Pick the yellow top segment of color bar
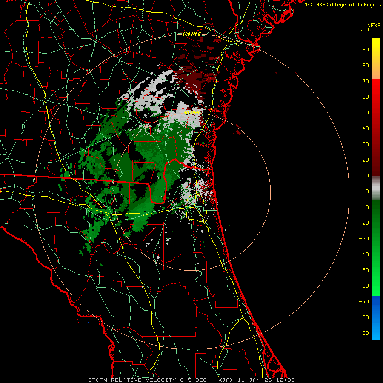 [x=376, y=59]
